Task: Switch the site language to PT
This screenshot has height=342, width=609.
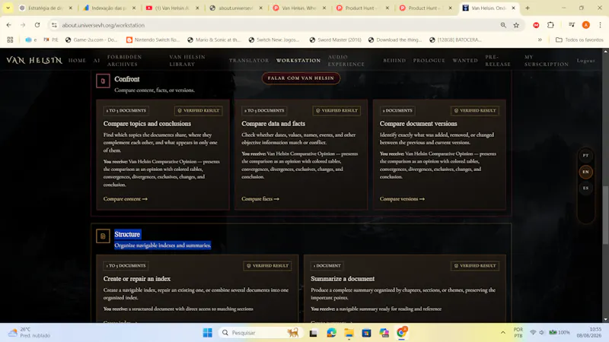Action: click(585, 156)
